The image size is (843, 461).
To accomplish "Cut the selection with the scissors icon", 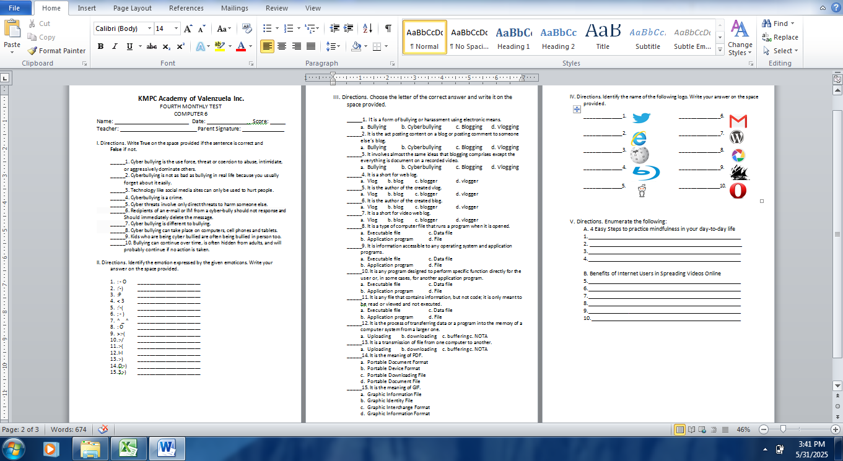I will tap(32, 24).
